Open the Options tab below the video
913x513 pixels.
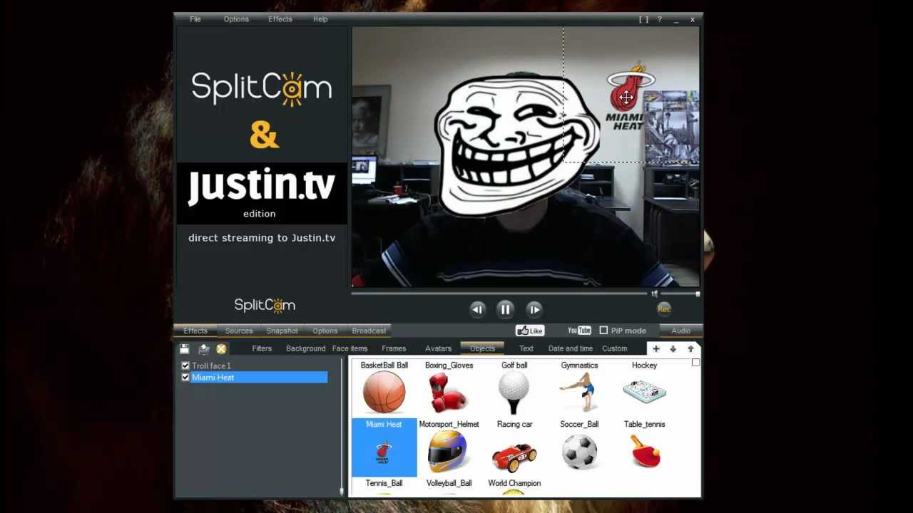[x=325, y=331]
